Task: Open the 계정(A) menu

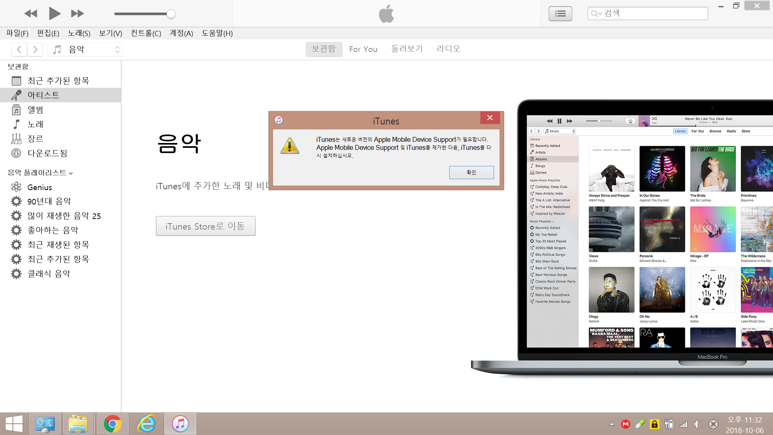Action: tap(181, 33)
